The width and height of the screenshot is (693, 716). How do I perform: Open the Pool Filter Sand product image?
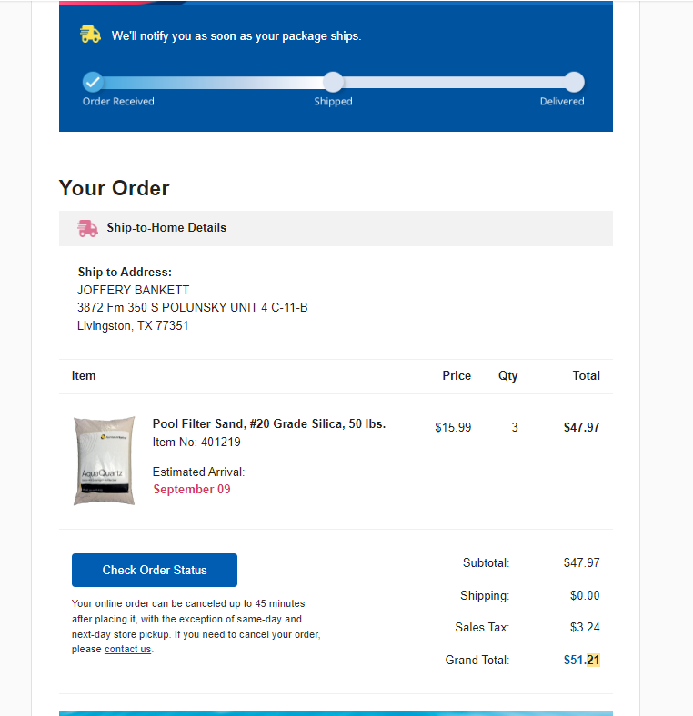[105, 461]
